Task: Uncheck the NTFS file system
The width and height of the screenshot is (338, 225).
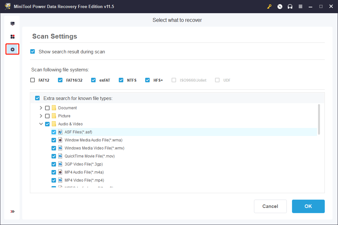Action: coord(121,80)
